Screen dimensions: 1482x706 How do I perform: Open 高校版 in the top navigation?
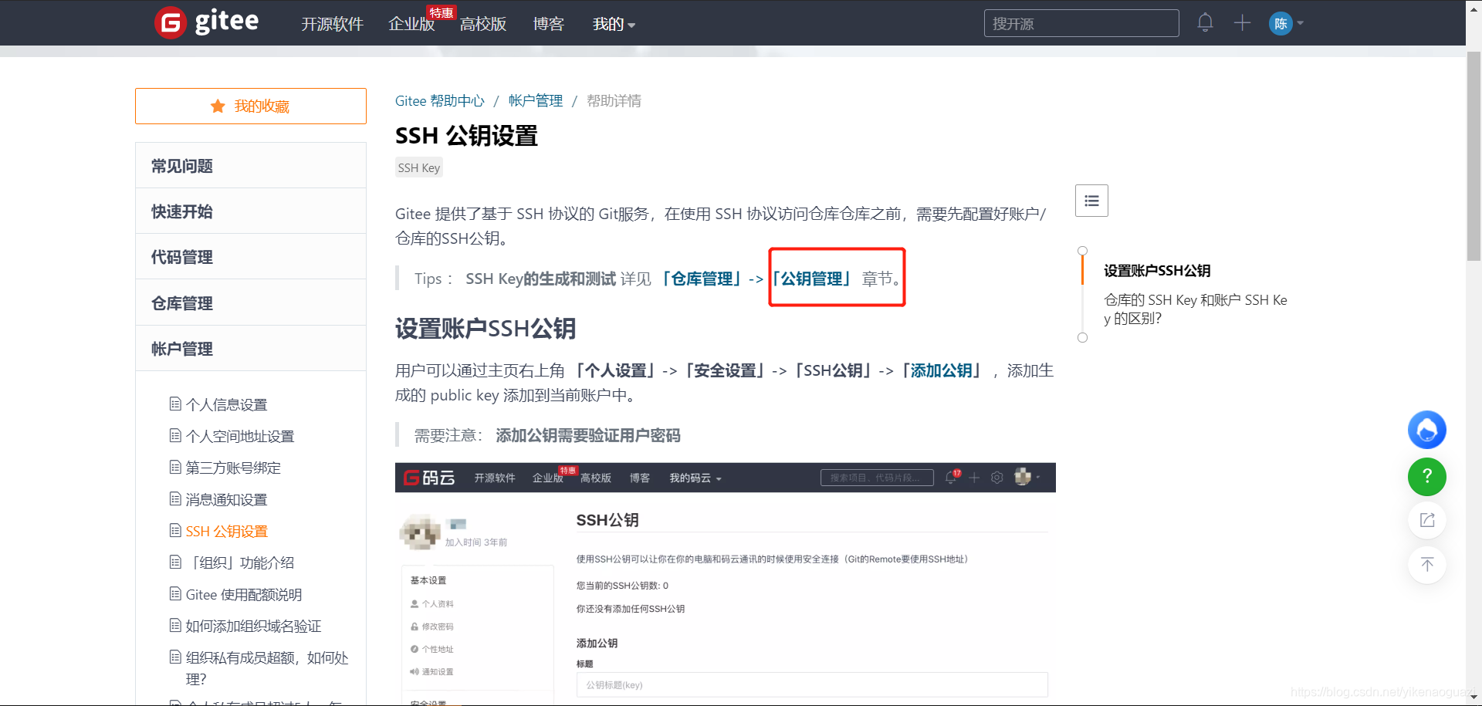[x=483, y=24]
